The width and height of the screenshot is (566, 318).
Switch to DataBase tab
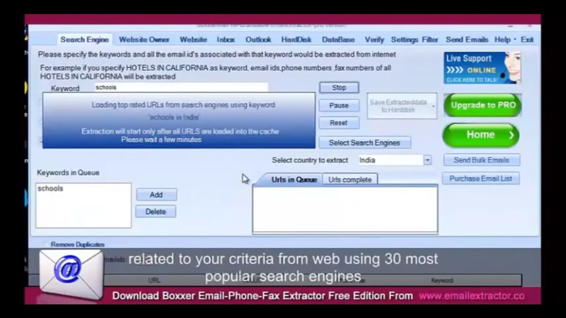(339, 40)
